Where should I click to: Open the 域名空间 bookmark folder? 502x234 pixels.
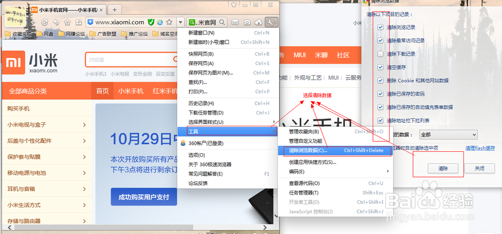165,34
